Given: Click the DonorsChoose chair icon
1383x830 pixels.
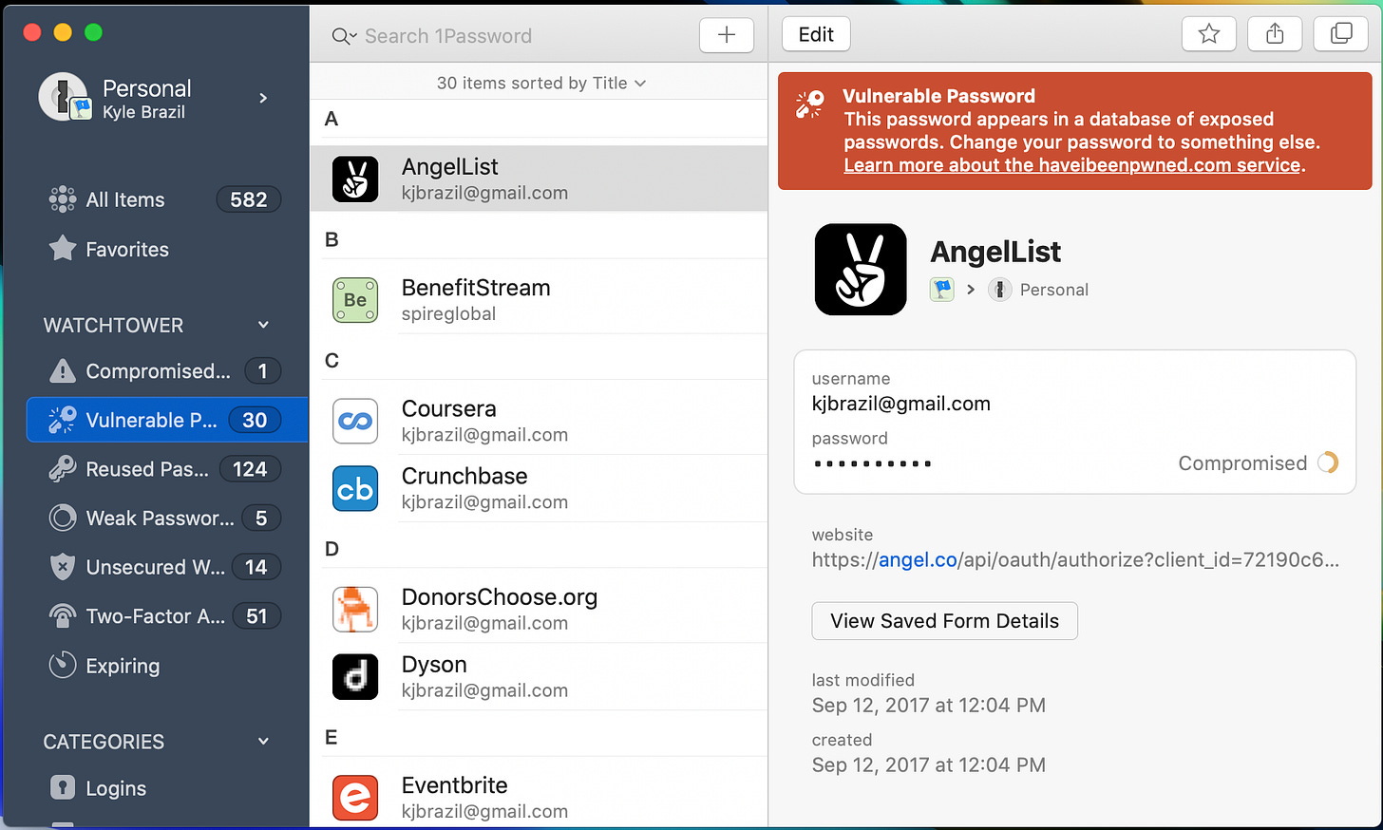Looking at the screenshot, I should coord(355,610).
